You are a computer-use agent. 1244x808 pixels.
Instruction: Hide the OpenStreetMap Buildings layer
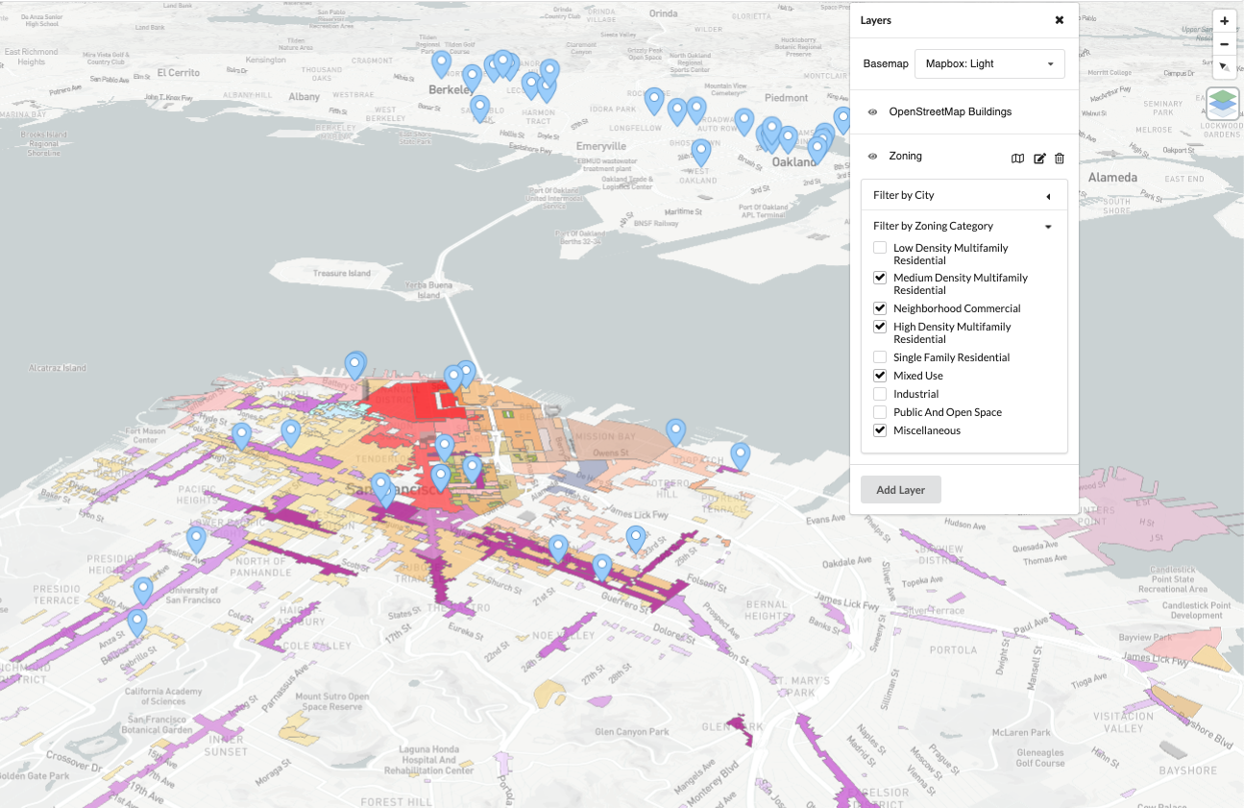point(872,112)
